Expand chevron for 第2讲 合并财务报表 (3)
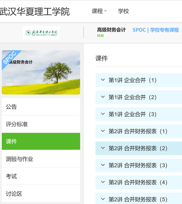182x204 pixels. point(103,165)
